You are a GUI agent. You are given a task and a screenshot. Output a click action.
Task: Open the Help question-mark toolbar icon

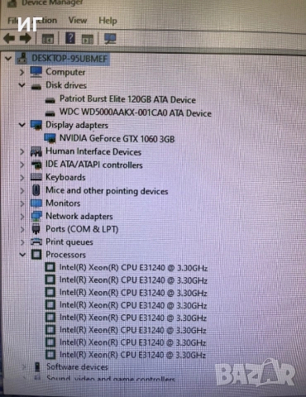[x=70, y=38]
